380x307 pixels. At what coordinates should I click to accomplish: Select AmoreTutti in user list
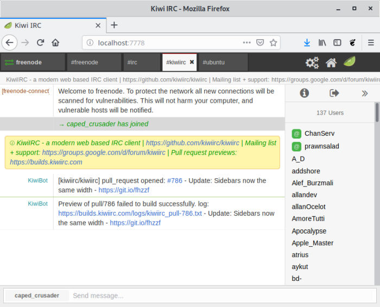point(308,219)
